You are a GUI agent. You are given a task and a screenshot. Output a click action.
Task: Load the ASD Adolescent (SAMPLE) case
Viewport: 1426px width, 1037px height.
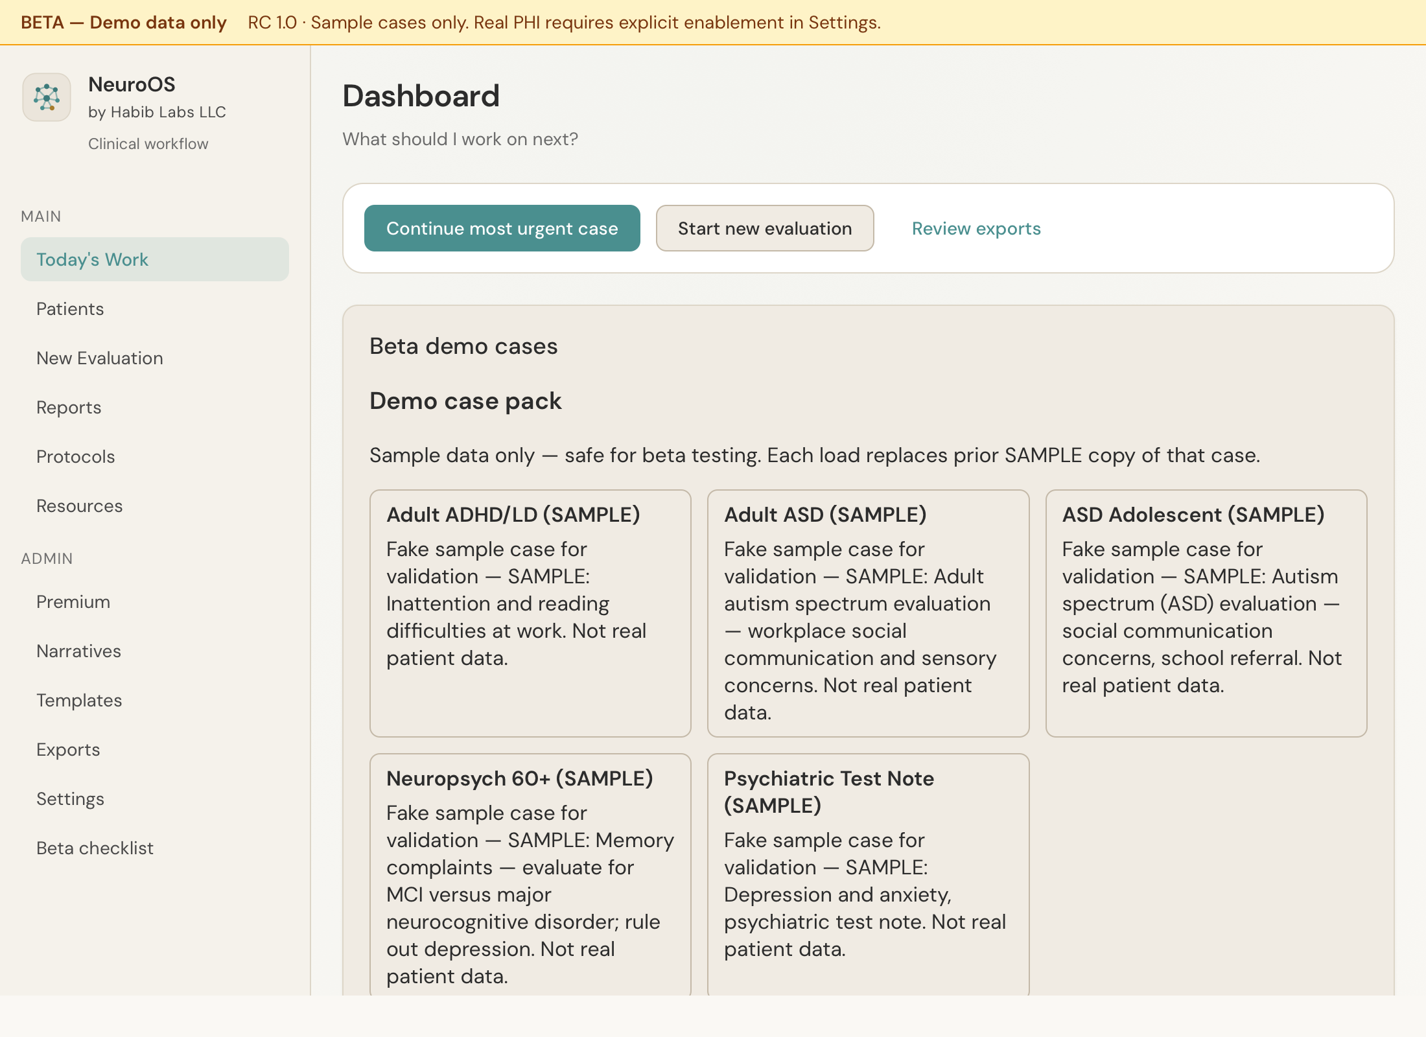(x=1206, y=613)
